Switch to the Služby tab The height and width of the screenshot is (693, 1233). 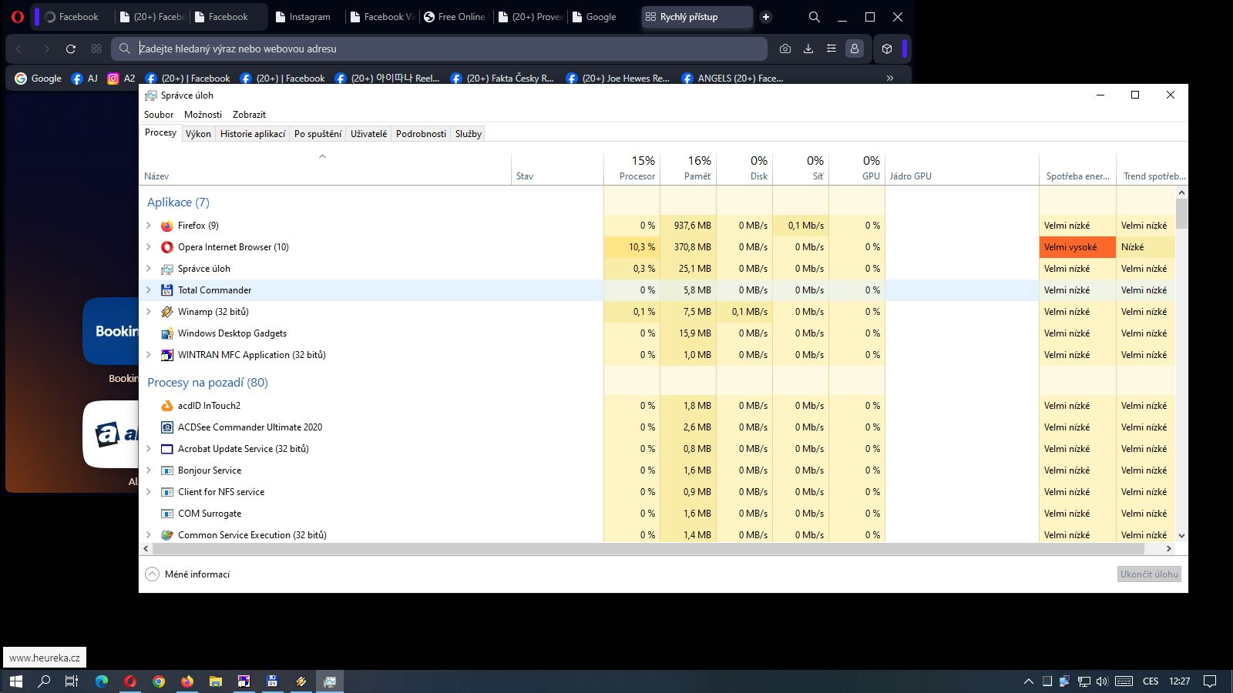point(469,134)
